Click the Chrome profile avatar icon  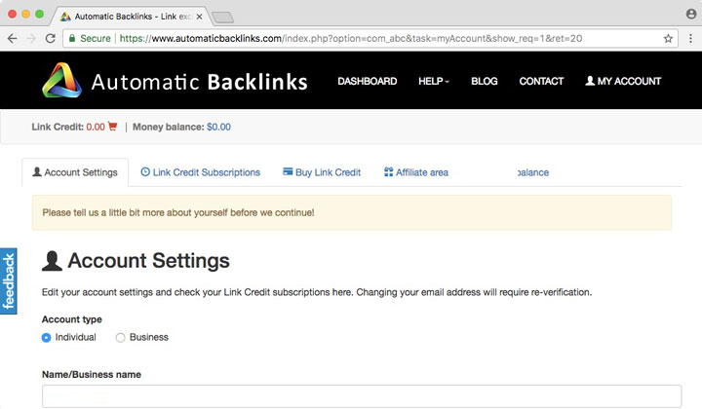tap(691, 15)
